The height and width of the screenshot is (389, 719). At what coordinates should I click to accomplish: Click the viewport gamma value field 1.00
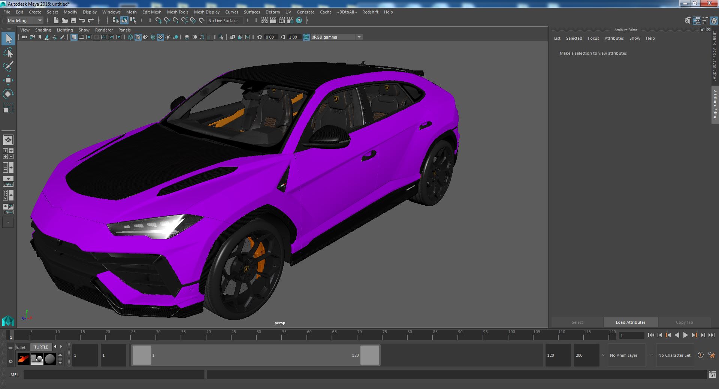pyautogui.click(x=294, y=37)
